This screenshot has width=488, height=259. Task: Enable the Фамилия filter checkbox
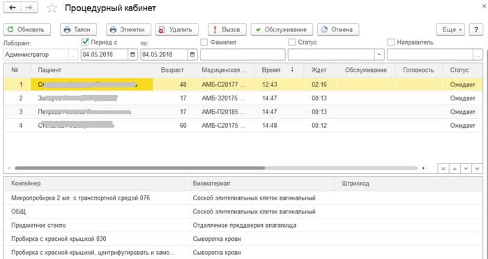[204, 42]
